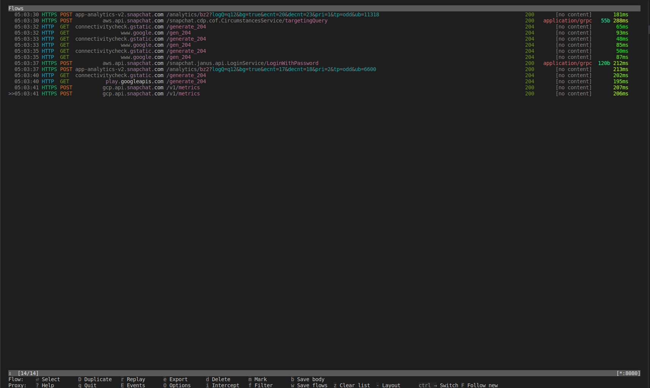Click the Layout shortcut in the footer
This screenshot has height=388, width=650.
pyautogui.click(x=391, y=385)
